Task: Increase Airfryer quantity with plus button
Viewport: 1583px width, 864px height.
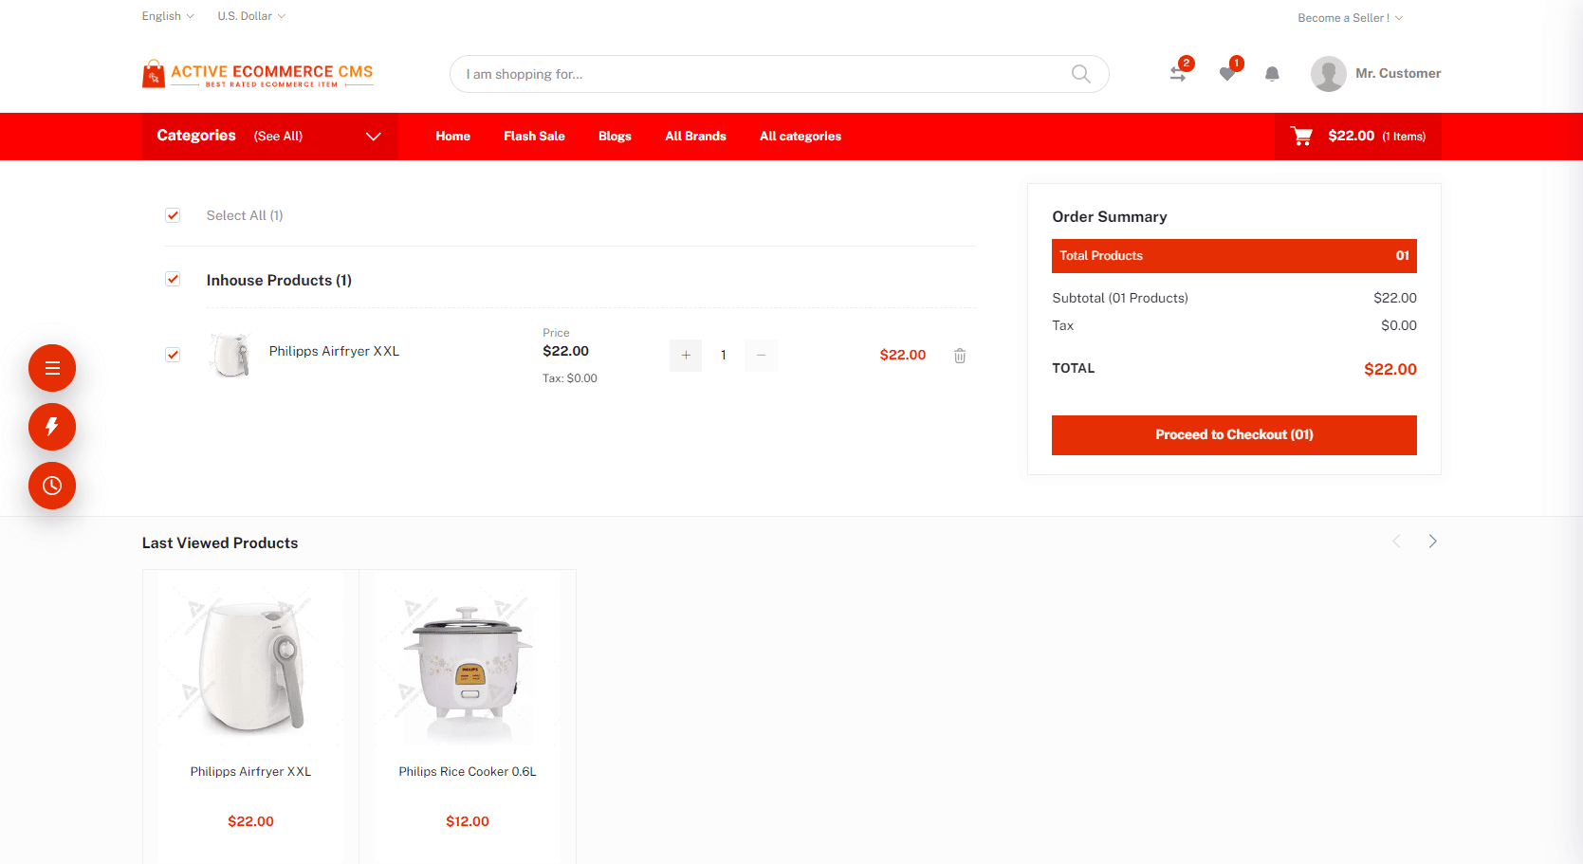Action: point(686,356)
